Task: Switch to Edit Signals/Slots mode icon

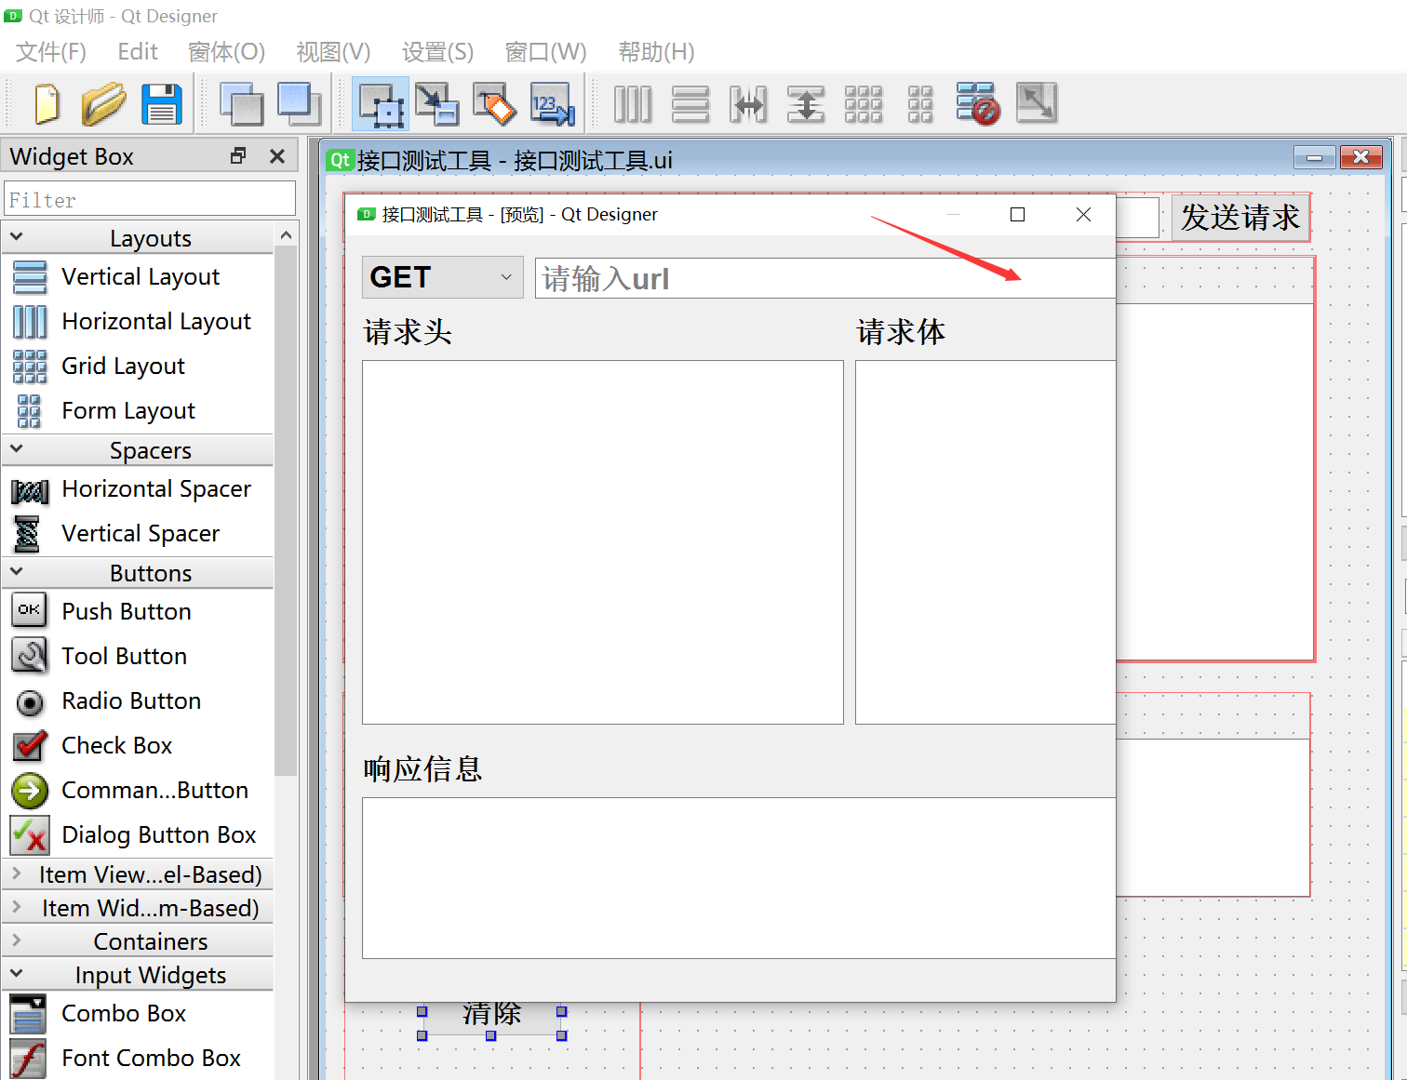Action: [x=437, y=103]
